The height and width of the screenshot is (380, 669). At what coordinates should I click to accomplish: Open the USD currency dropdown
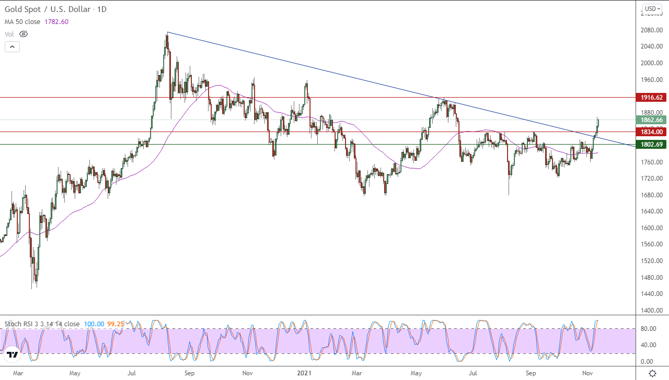(652, 8)
